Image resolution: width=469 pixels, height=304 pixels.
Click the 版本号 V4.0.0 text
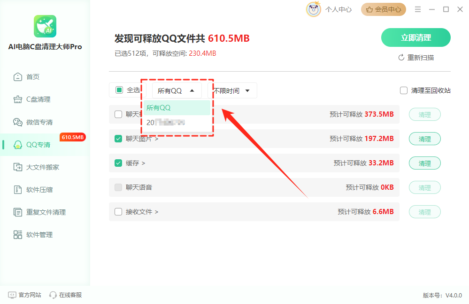coord(442,296)
